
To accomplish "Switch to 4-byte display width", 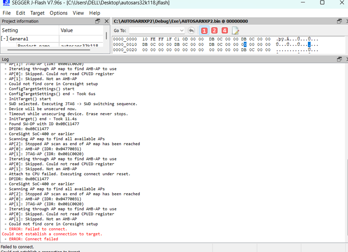I will (225, 30).
